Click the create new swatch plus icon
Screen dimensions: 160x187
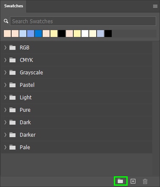point(133,181)
